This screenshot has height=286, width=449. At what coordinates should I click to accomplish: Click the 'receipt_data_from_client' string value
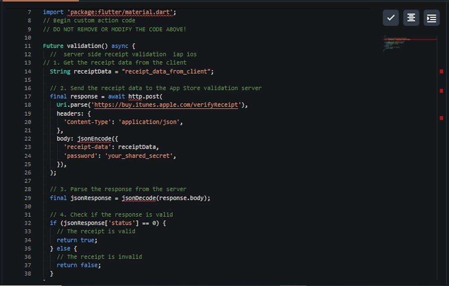click(167, 71)
